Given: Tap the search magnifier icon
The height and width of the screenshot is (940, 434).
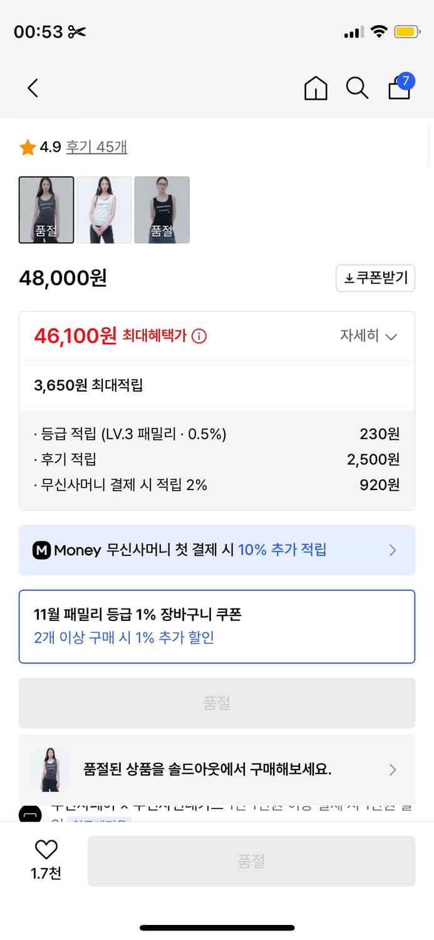Looking at the screenshot, I should point(357,88).
